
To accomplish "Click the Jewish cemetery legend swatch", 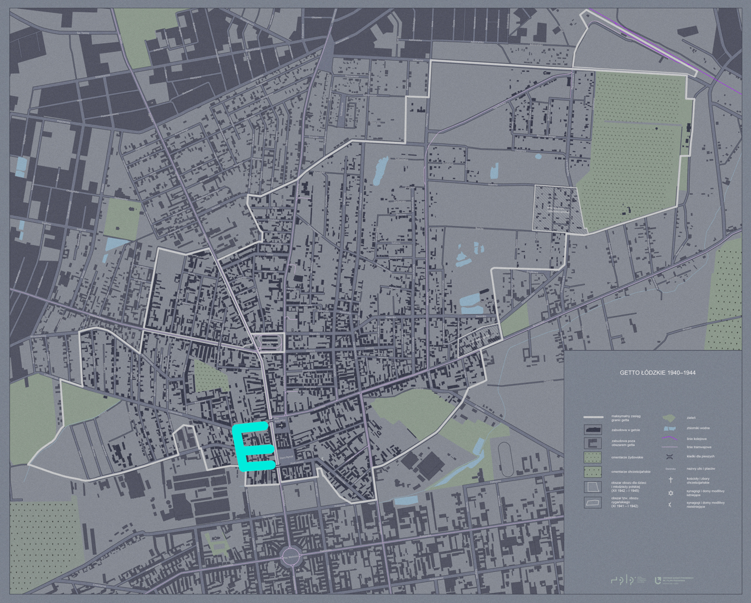I will point(592,457).
